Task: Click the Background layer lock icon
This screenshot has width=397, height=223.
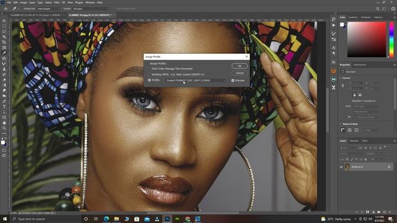Action: 389,167
